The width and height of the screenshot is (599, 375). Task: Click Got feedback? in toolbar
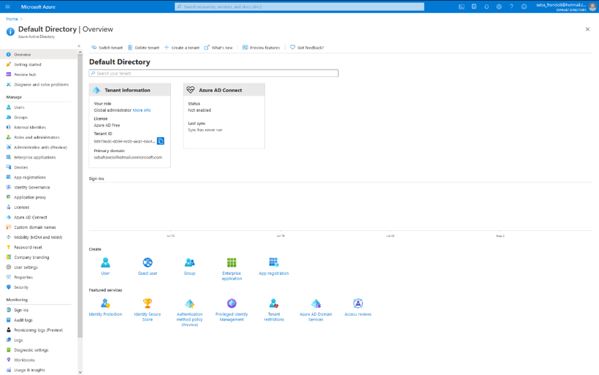(307, 48)
